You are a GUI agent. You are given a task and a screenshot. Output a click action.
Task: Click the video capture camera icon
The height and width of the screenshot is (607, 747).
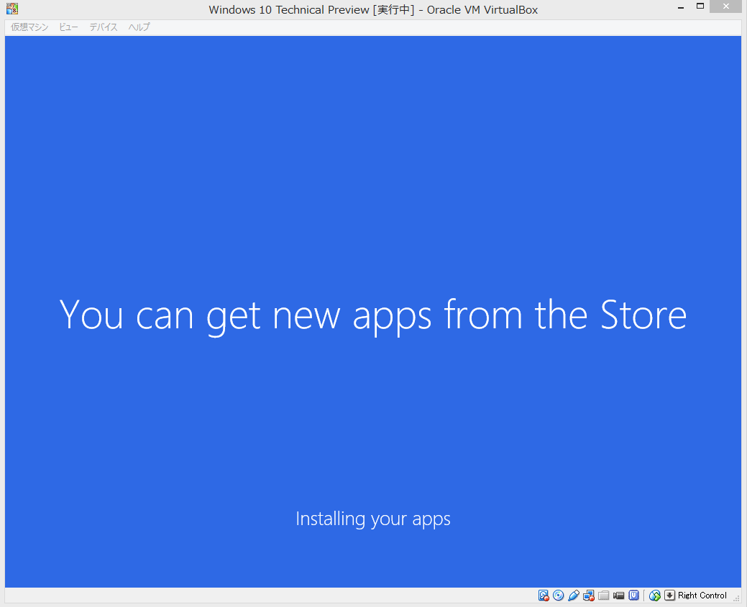click(619, 595)
